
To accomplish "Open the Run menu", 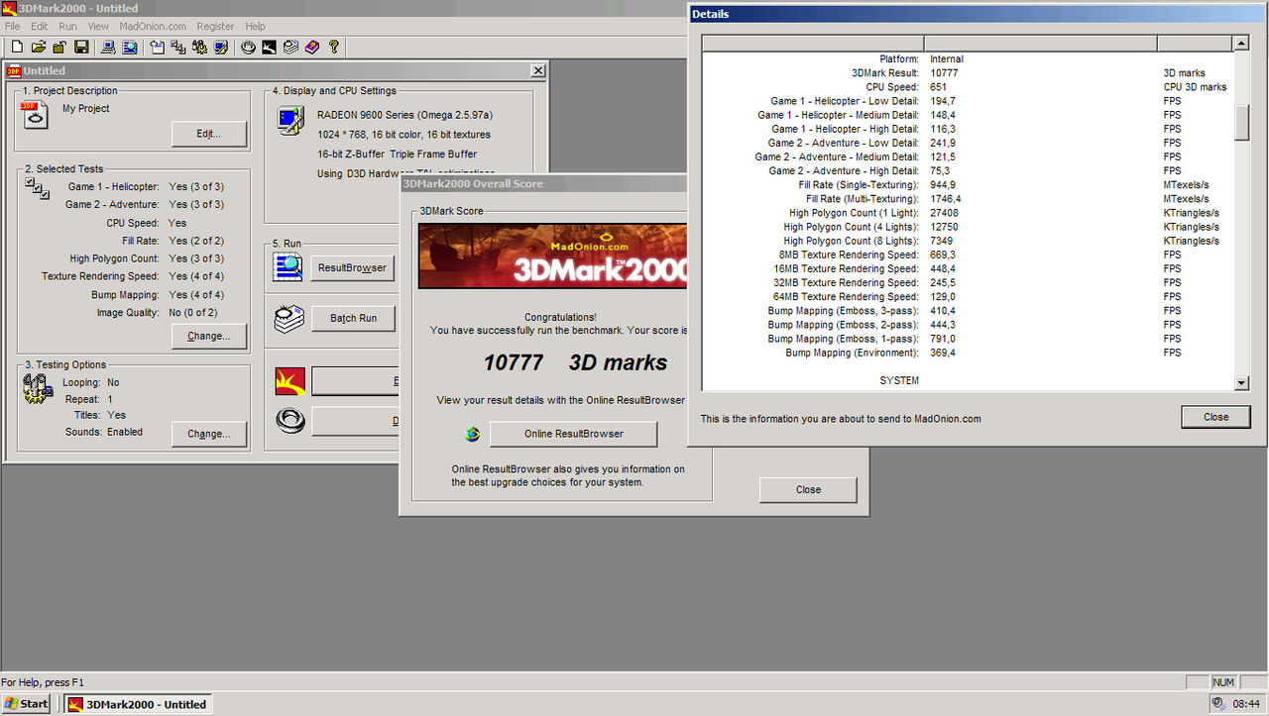I will [67, 26].
